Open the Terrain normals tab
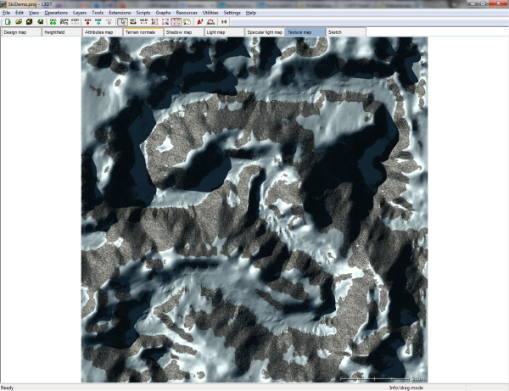509x391 pixels. tap(143, 32)
